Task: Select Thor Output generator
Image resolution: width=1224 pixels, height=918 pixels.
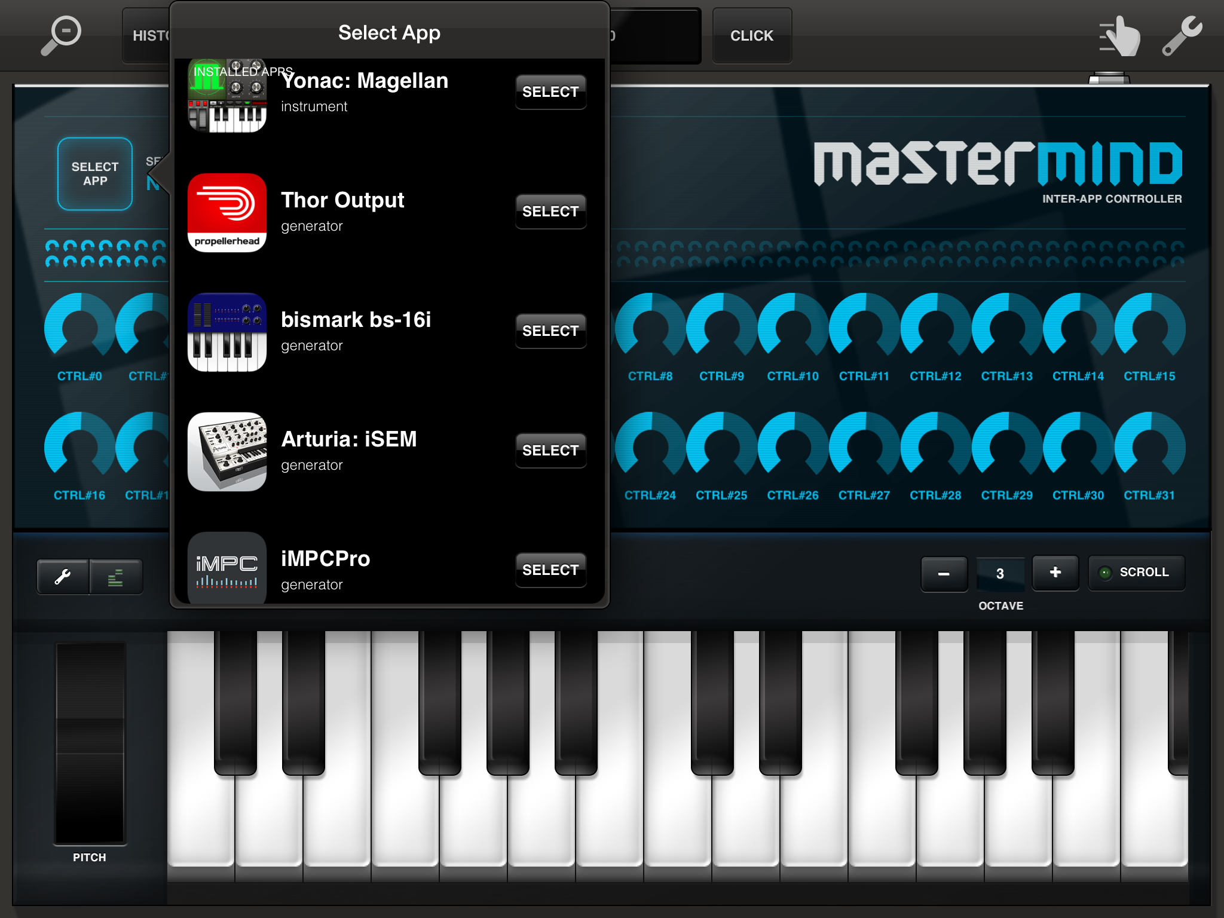Action: click(x=550, y=212)
